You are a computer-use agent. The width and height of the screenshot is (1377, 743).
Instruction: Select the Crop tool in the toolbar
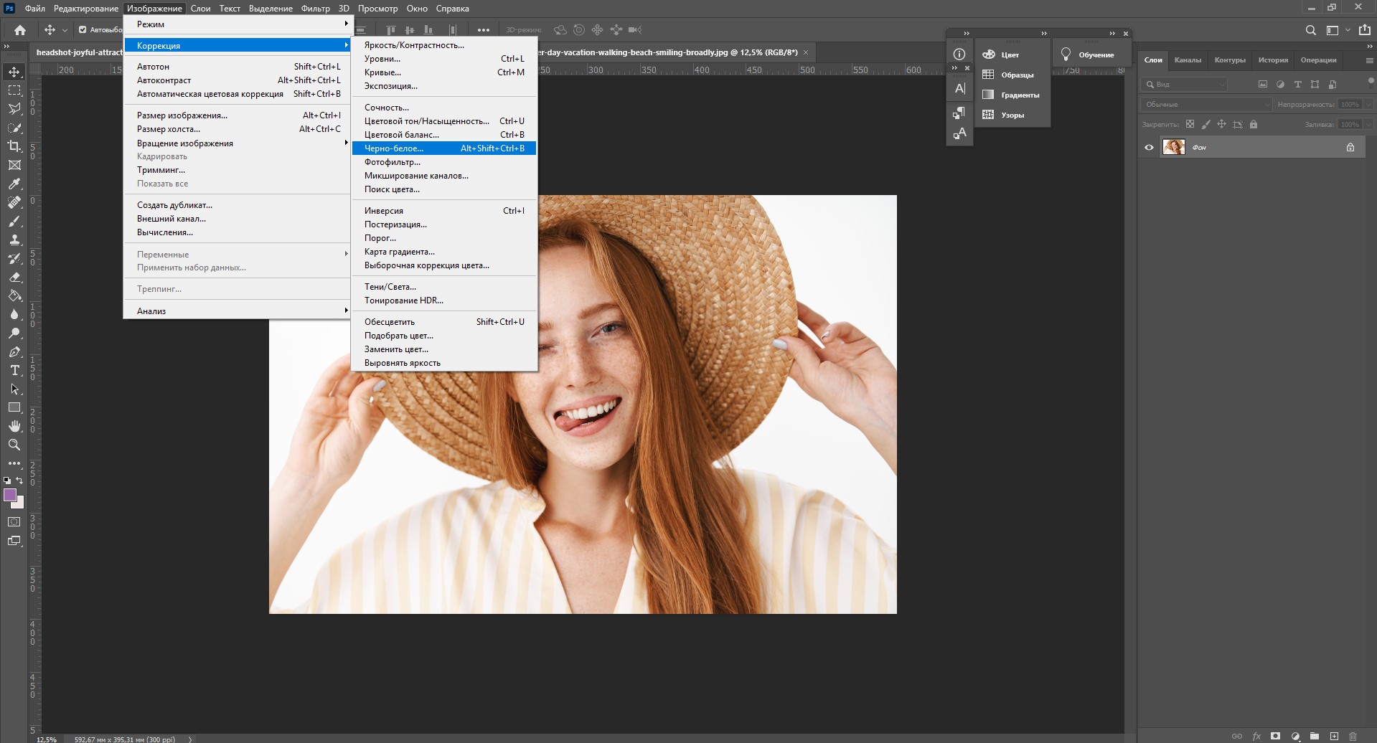click(x=14, y=146)
